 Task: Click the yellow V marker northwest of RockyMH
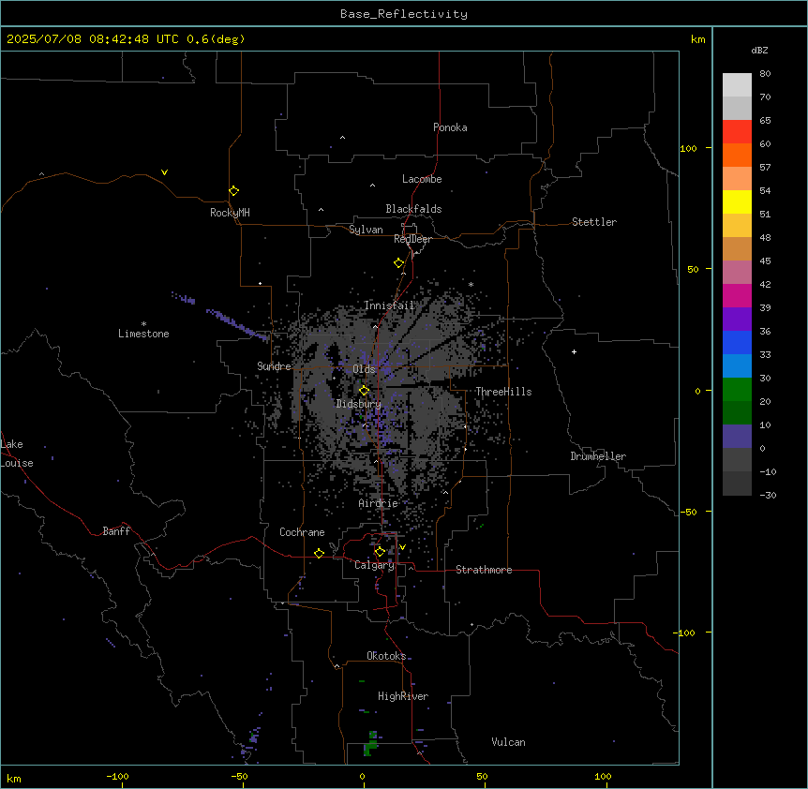point(164,172)
